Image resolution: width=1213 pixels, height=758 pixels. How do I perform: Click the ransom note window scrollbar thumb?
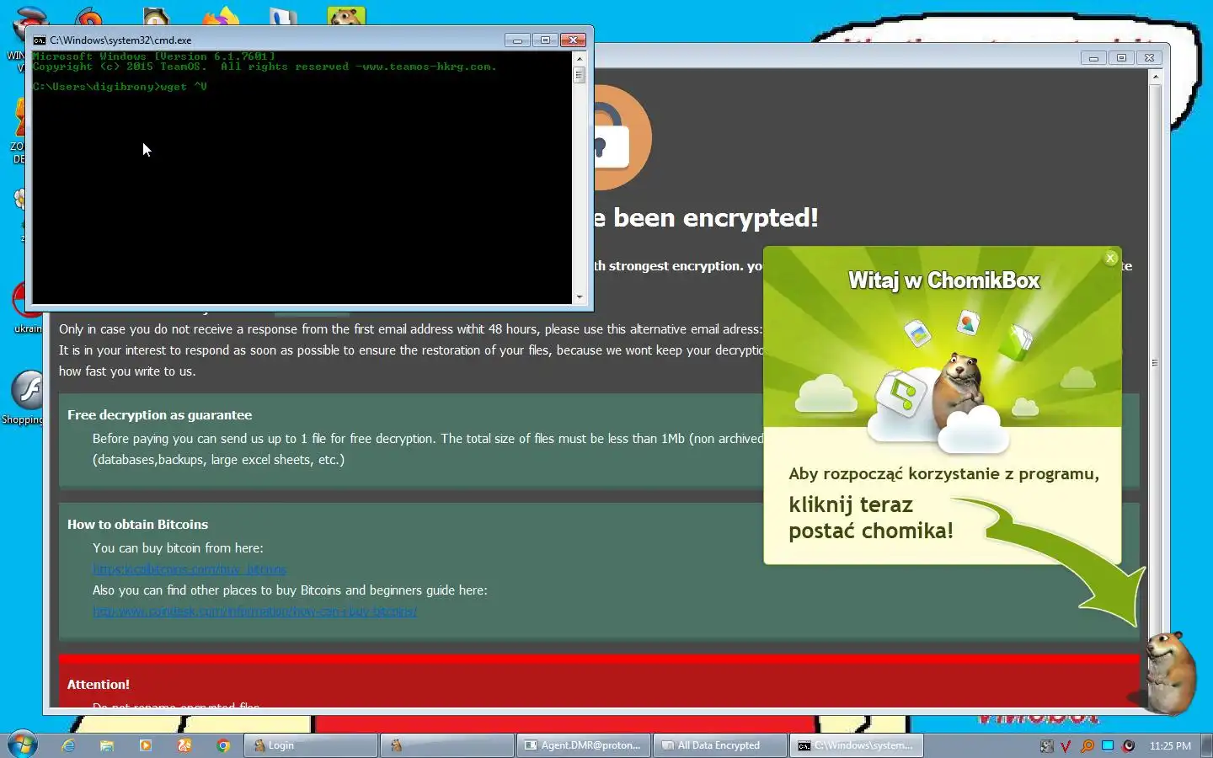1155,363
